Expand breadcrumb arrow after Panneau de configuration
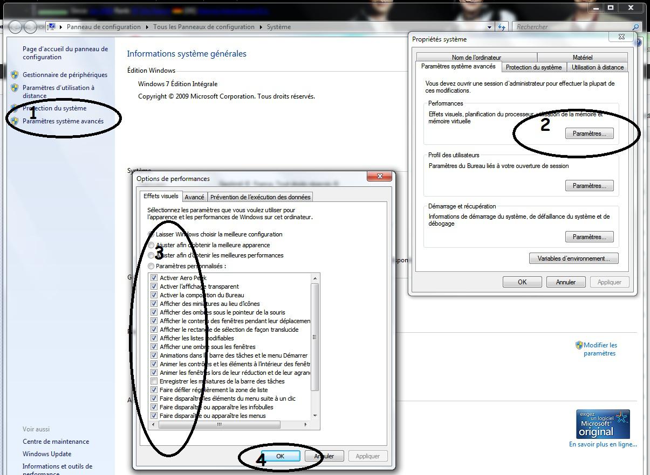Image resolution: width=650 pixels, height=475 pixels. (147, 27)
